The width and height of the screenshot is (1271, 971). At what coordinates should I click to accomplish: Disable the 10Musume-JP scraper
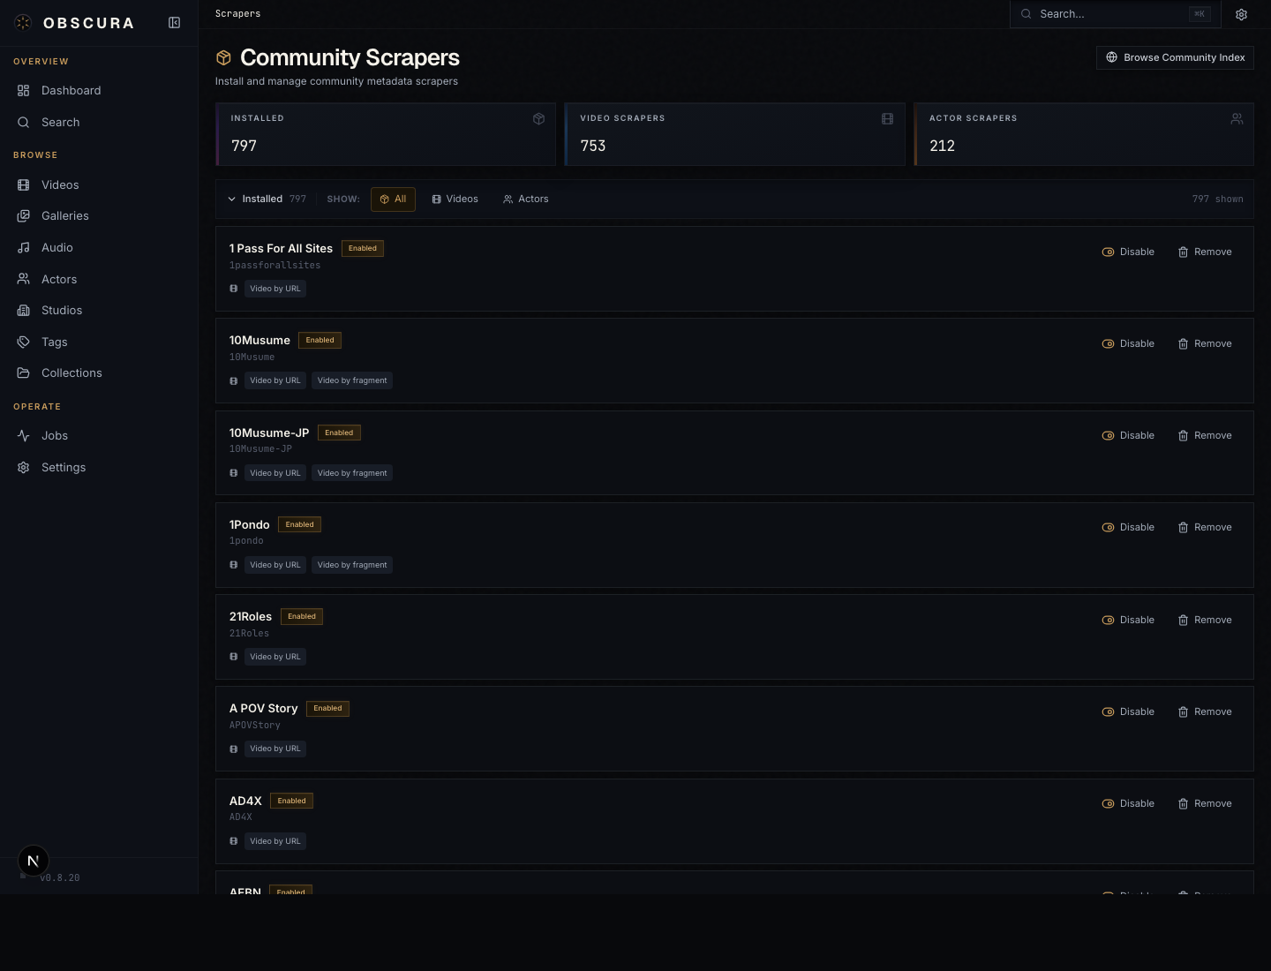(x=1128, y=435)
